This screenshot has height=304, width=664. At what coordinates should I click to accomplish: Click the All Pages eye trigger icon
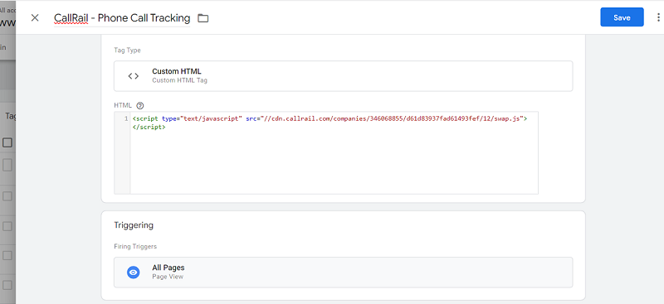[x=134, y=273]
